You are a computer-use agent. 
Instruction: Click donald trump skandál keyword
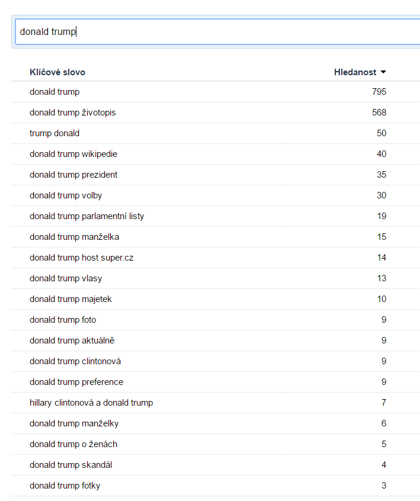pyautogui.click(x=71, y=465)
